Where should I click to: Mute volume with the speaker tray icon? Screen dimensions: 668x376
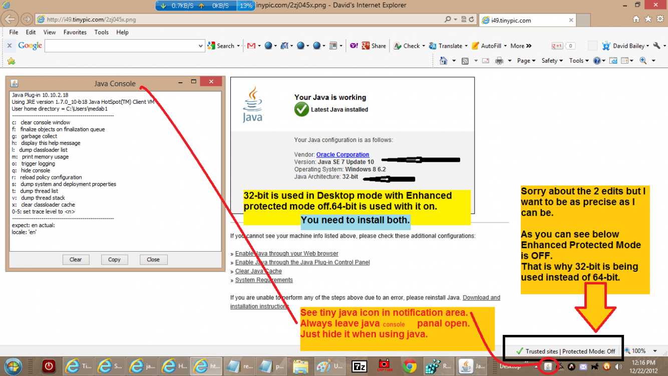click(618, 366)
